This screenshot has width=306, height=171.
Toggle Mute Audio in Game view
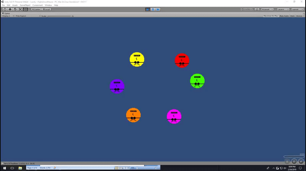pos(284,16)
